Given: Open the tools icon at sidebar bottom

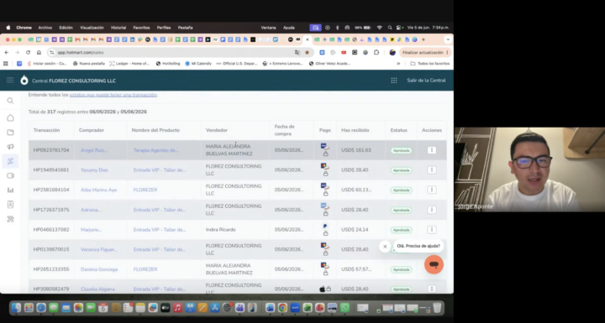Looking at the screenshot, I should pos(10,219).
